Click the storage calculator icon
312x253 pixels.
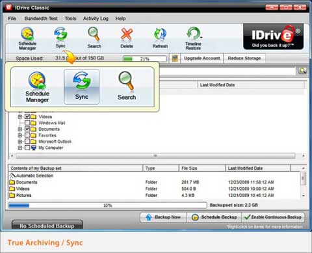pyautogui.click(x=175, y=58)
